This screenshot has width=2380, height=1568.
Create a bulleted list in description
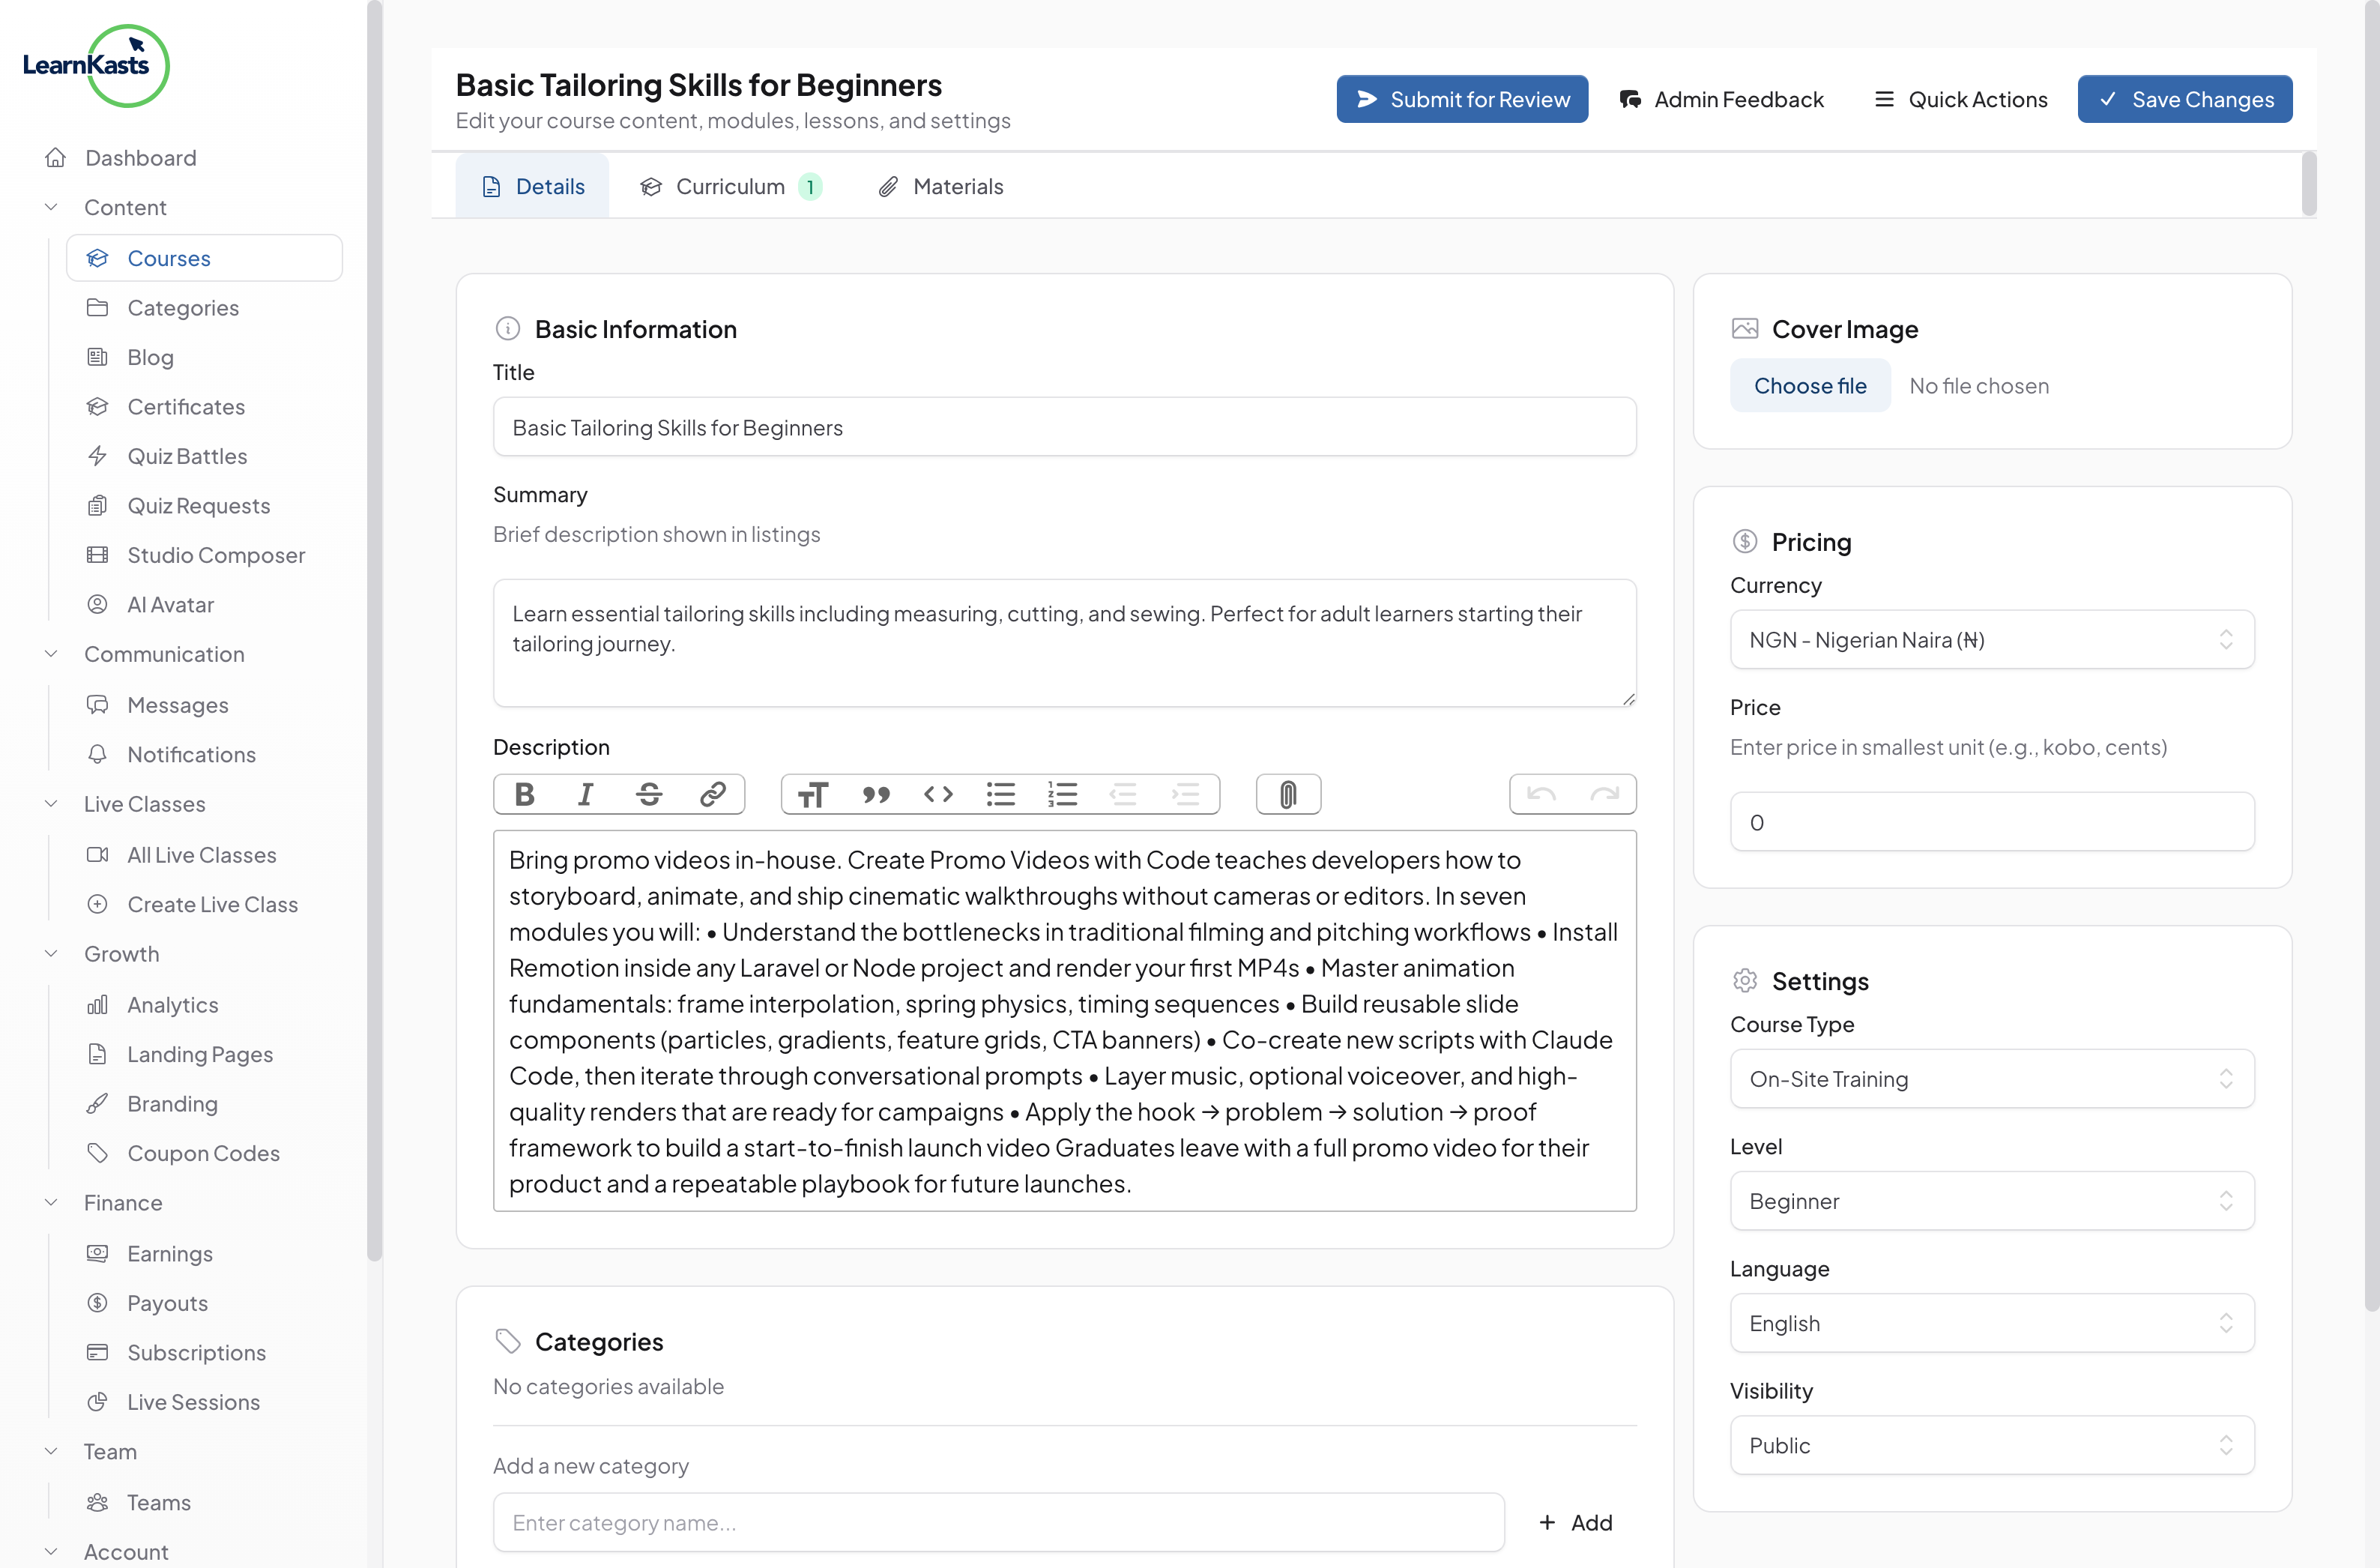coord(1000,794)
